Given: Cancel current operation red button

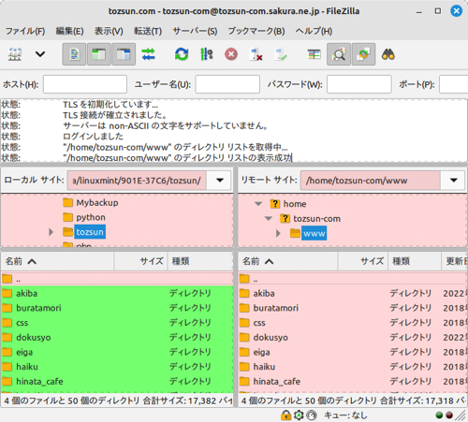Looking at the screenshot, I should [231, 54].
